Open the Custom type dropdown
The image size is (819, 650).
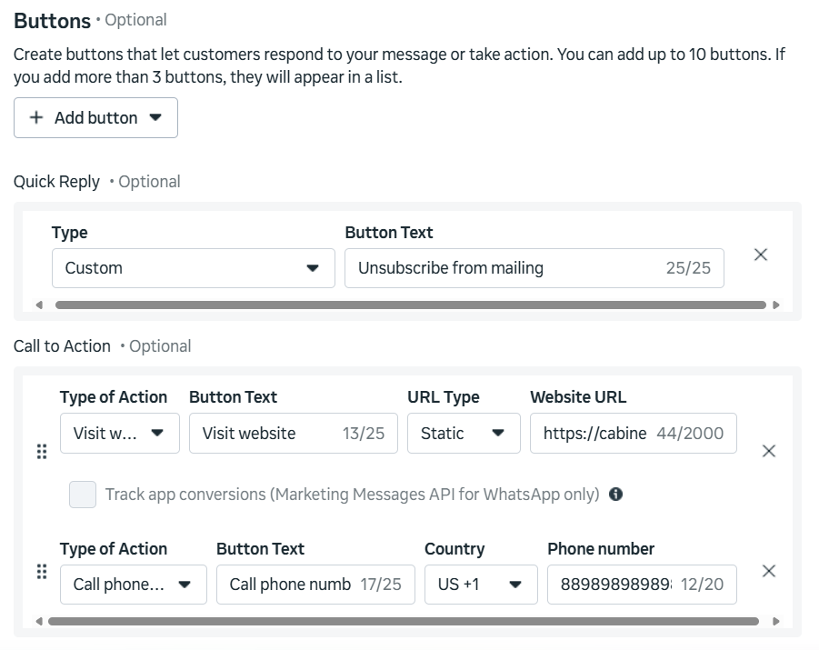point(193,268)
